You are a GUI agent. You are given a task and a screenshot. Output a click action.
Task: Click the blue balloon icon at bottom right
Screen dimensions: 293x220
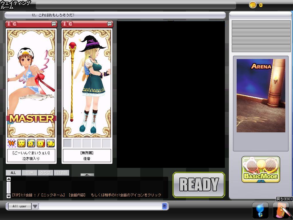pyautogui.click(x=260, y=211)
